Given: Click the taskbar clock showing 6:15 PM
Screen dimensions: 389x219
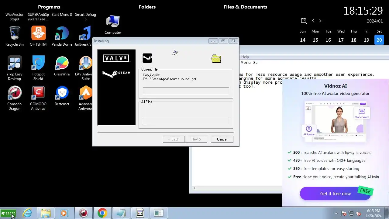Looking at the screenshot, I should (x=374, y=213).
